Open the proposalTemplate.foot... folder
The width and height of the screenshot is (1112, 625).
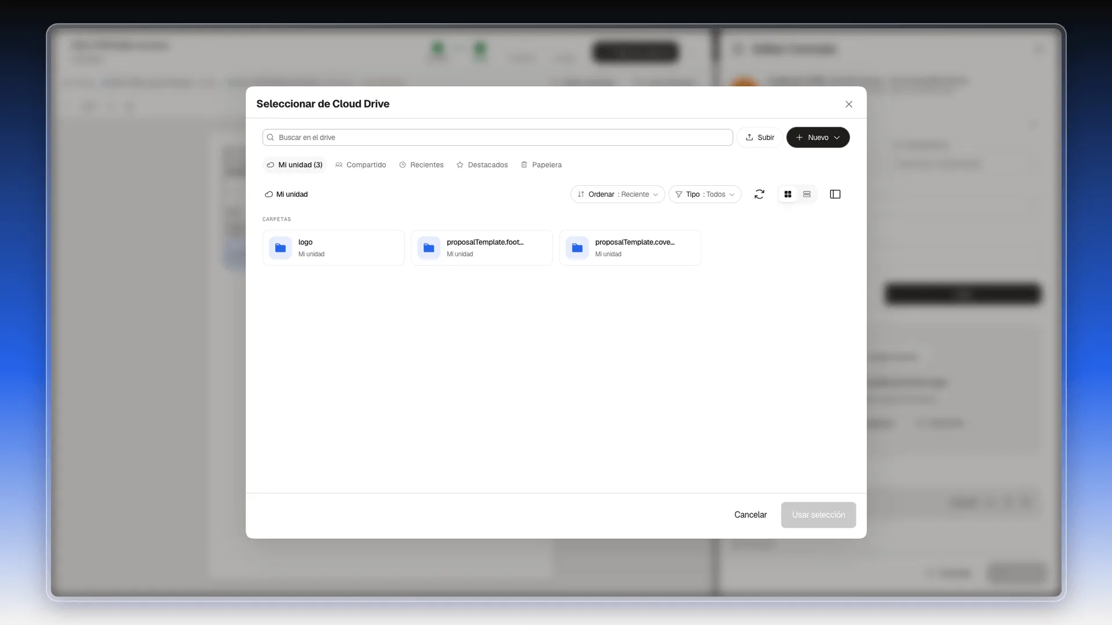pyautogui.click(x=482, y=248)
